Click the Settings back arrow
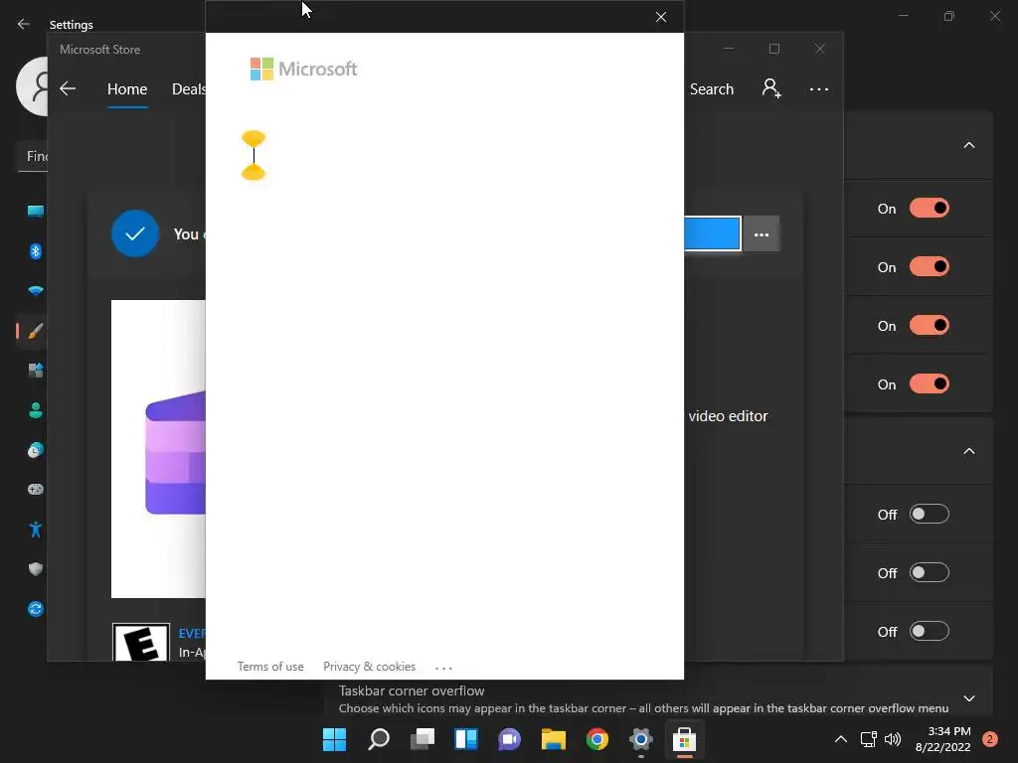This screenshot has width=1018, height=763. click(x=24, y=24)
